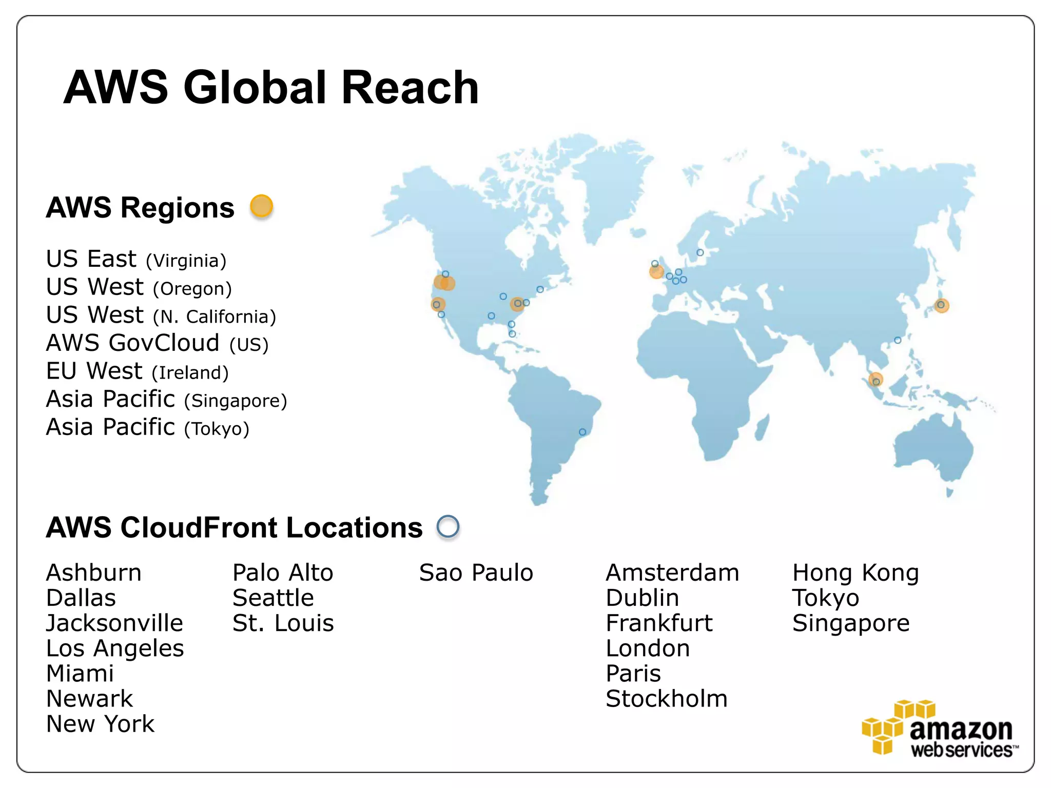Click the Palo Alto location
The image size is (1051, 788).
pyautogui.click(x=283, y=573)
